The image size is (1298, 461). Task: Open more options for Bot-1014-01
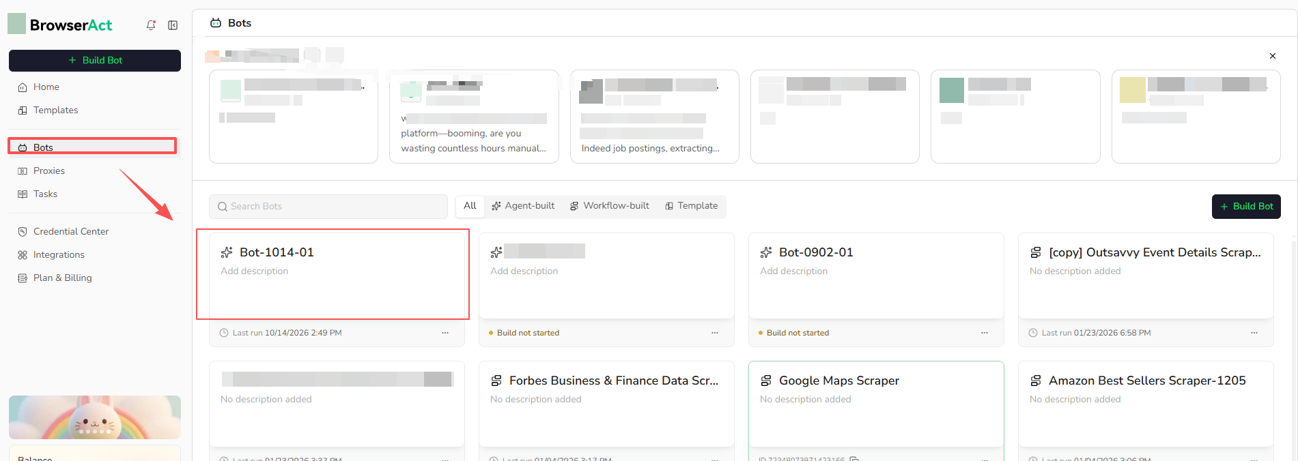tap(445, 333)
